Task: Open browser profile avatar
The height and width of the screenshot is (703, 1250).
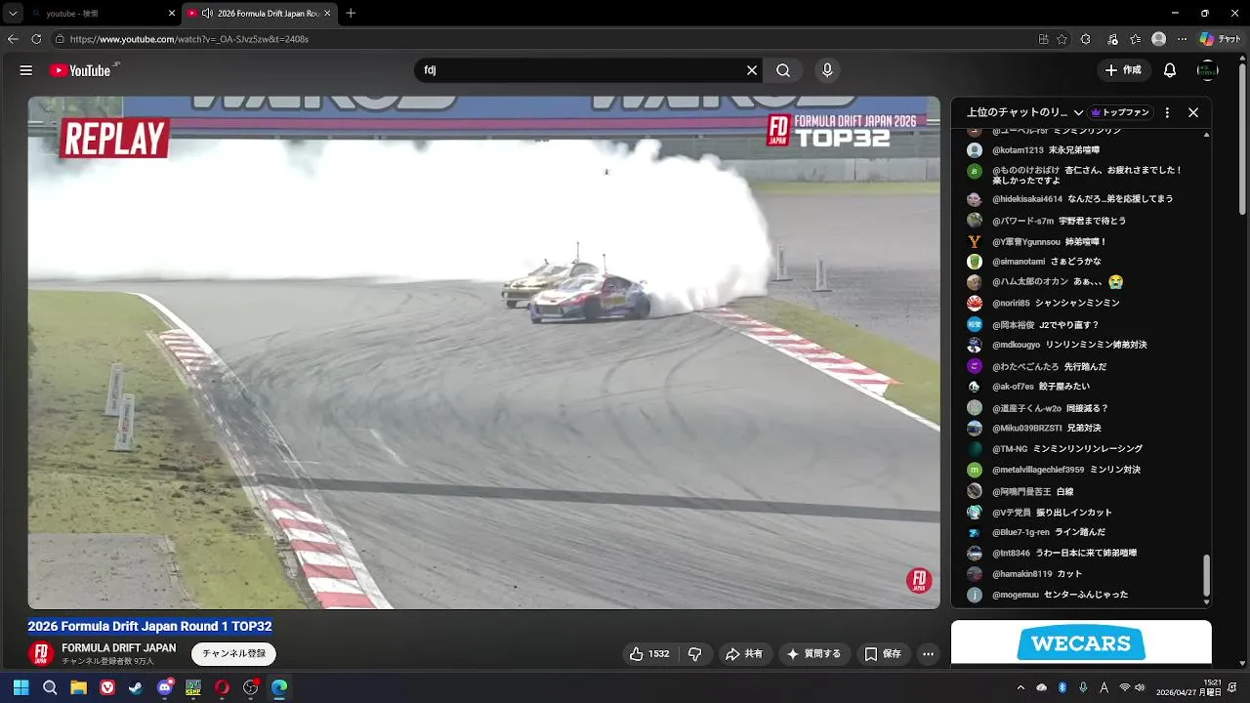Action: point(1158,39)
